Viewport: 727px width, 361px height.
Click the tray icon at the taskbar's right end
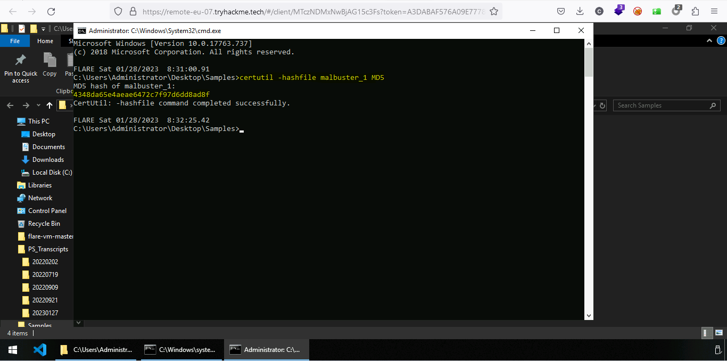point(718,350)
